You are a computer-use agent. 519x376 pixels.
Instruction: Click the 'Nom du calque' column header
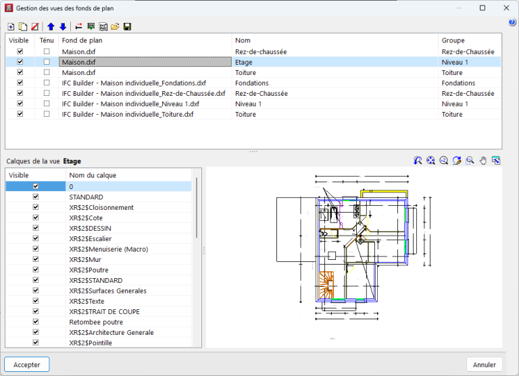point(128,176)
